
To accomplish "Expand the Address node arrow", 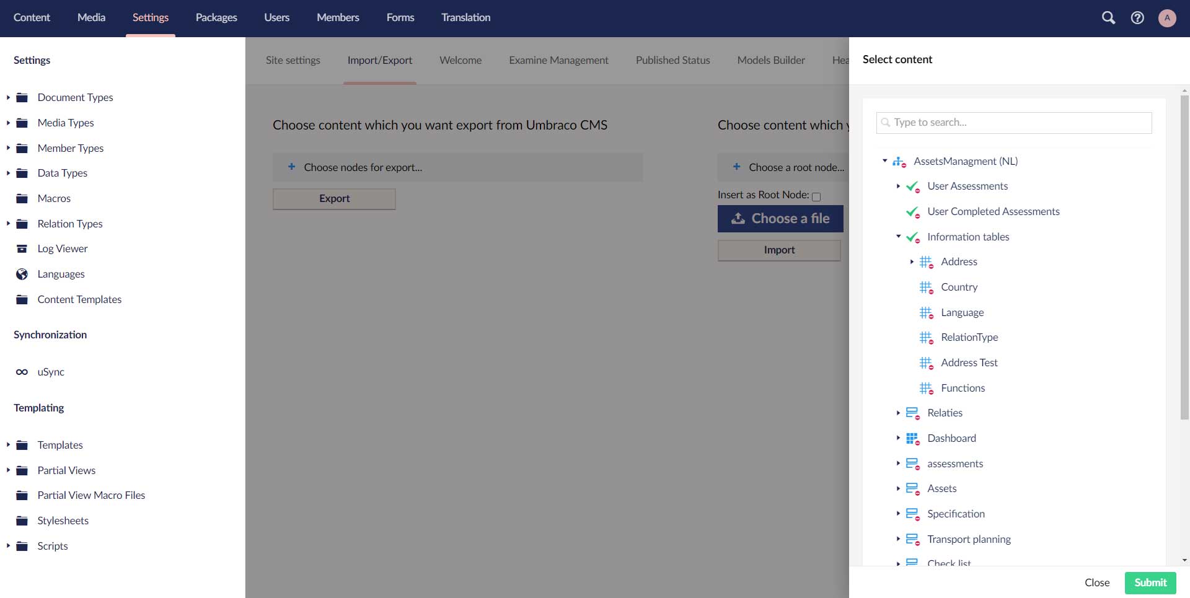I will [912, 262].
